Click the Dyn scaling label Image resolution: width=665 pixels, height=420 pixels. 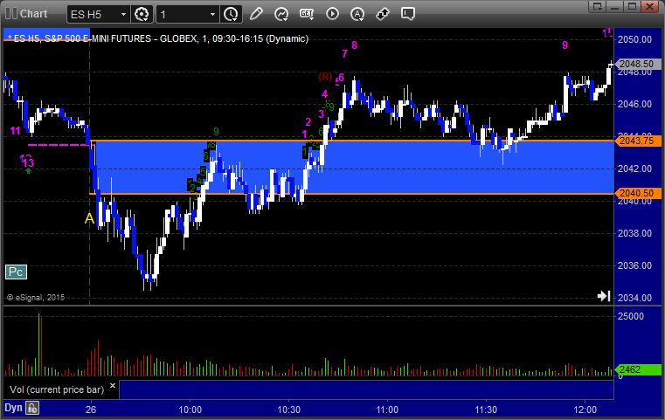[13, 408]
